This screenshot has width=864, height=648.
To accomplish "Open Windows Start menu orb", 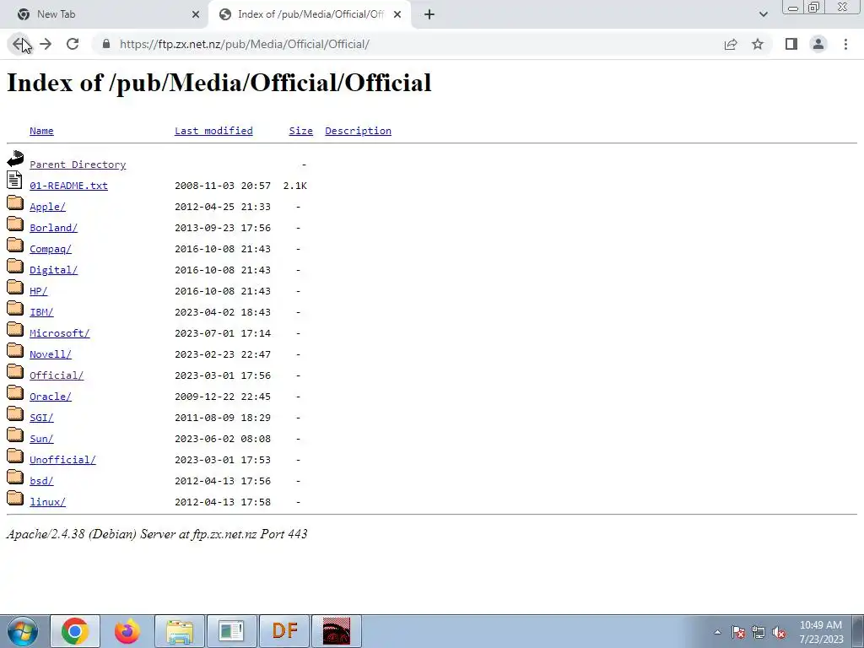I will point(23,631).
